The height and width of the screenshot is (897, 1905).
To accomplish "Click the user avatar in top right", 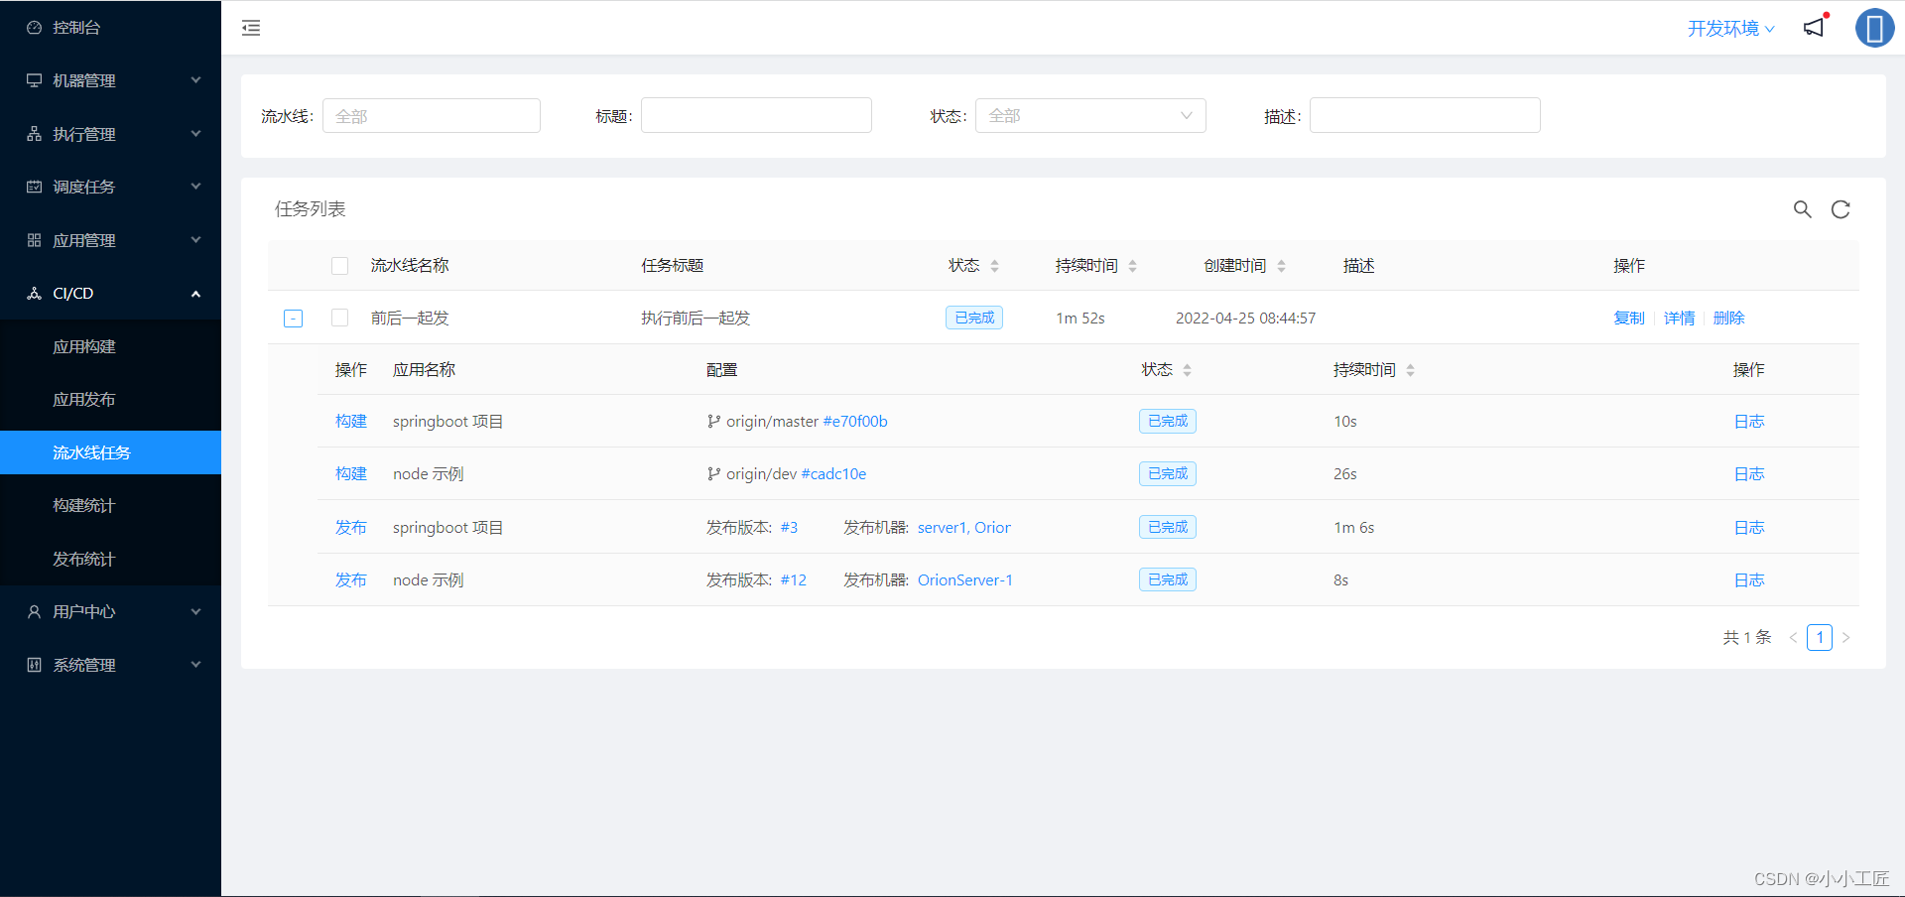I will pos(1875,28).
